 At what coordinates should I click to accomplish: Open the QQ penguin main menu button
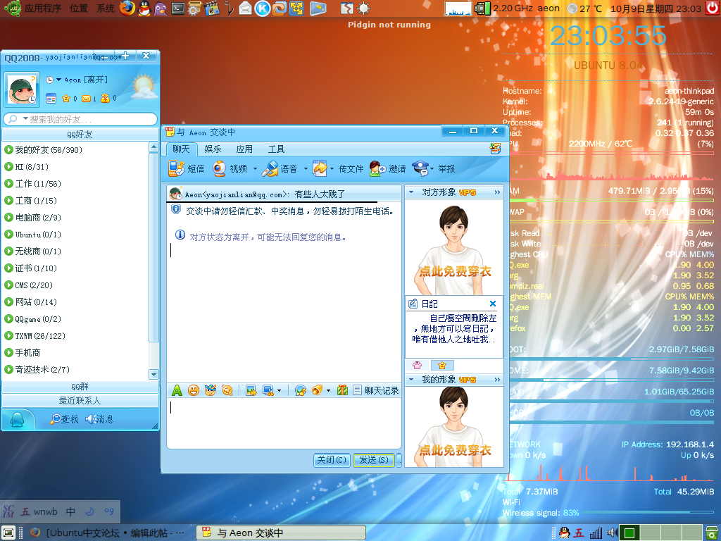tap(18, 419)
